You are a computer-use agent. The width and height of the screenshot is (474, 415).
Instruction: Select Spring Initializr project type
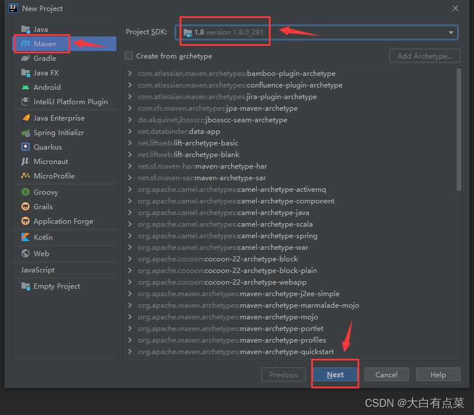[x=64, y=133]
